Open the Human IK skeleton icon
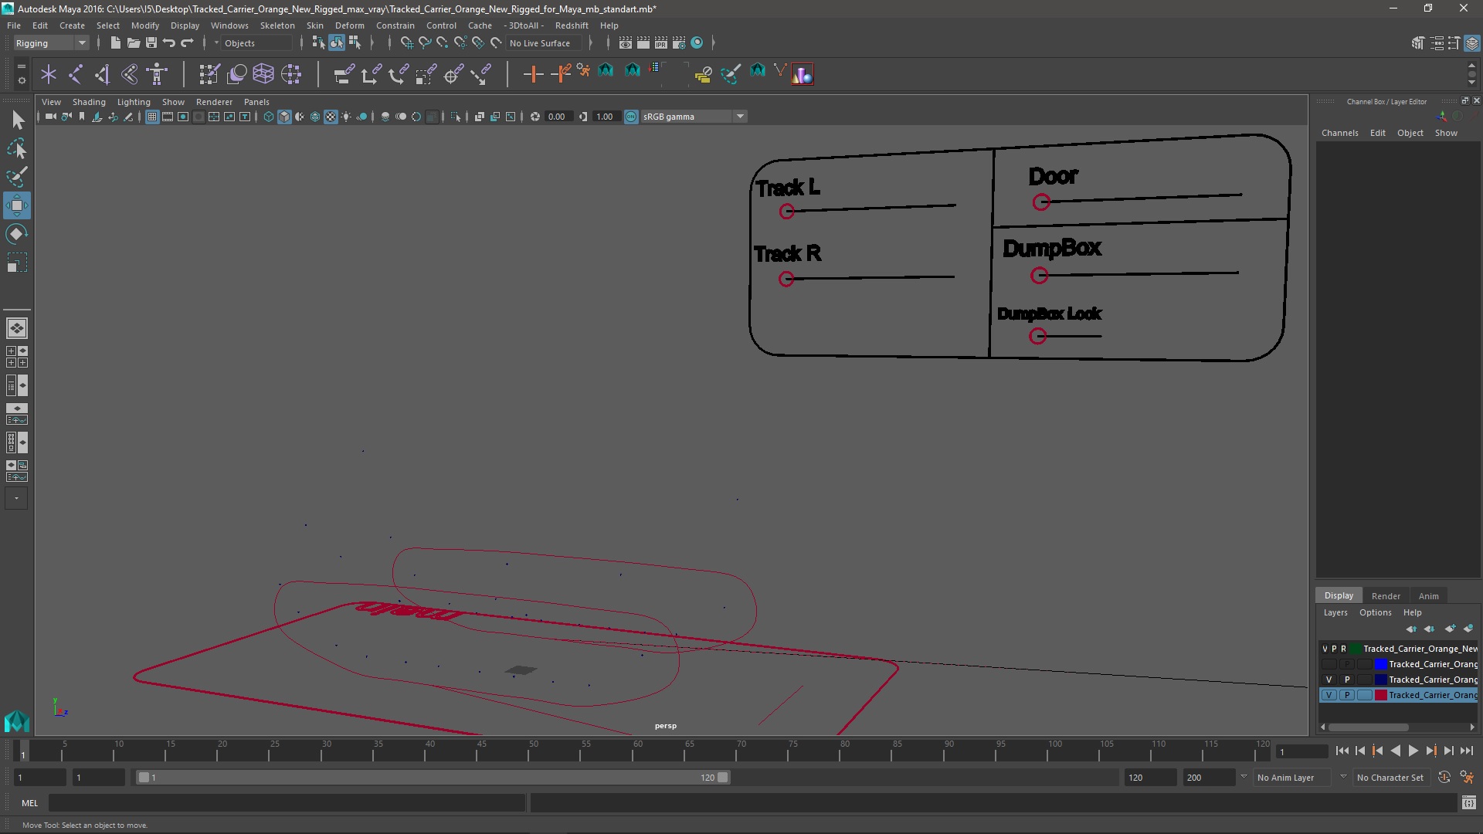1483x834 pixels. [157, 74]
